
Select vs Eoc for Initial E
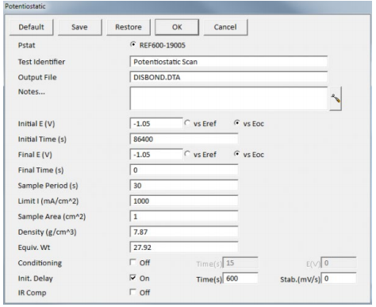237,123
